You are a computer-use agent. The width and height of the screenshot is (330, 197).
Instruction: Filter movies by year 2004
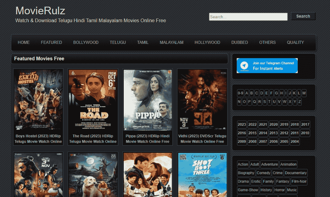(x=295, y=142)
